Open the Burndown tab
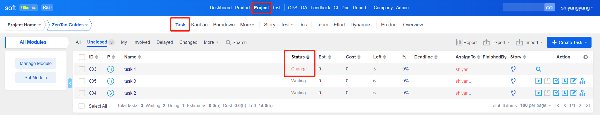The height and width of the screenshot is (115, 600). pos(224,25)
